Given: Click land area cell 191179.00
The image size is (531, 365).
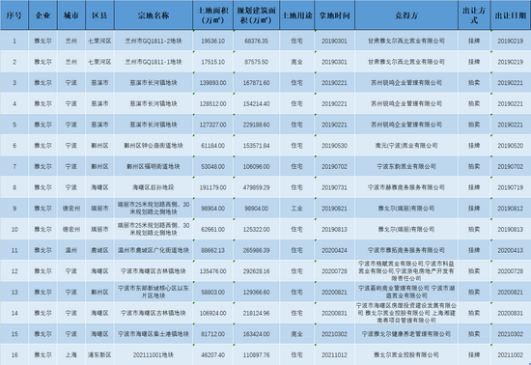Looking at the screenshot, I should 212,187.
